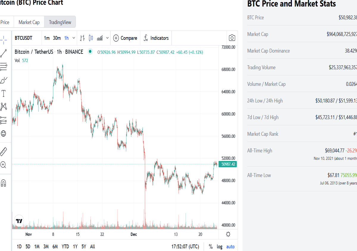Open the 17:52:07 (UTC) timezone menu
Image resolution: width=357 pixels, height=251 pixels.
click(x=185, y=247)
